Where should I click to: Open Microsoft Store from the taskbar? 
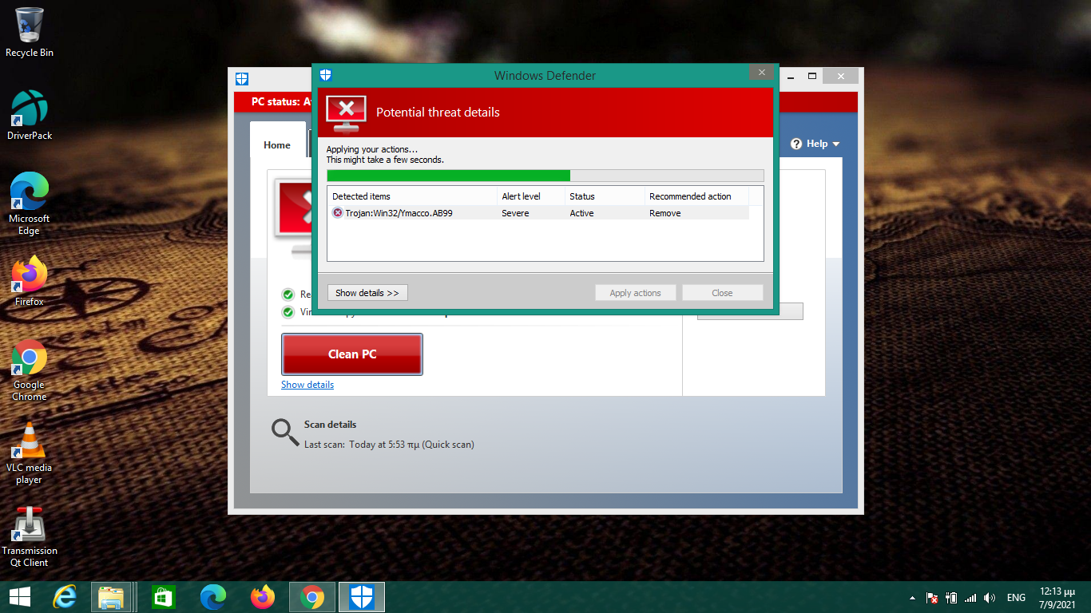(x=163, y=597)
